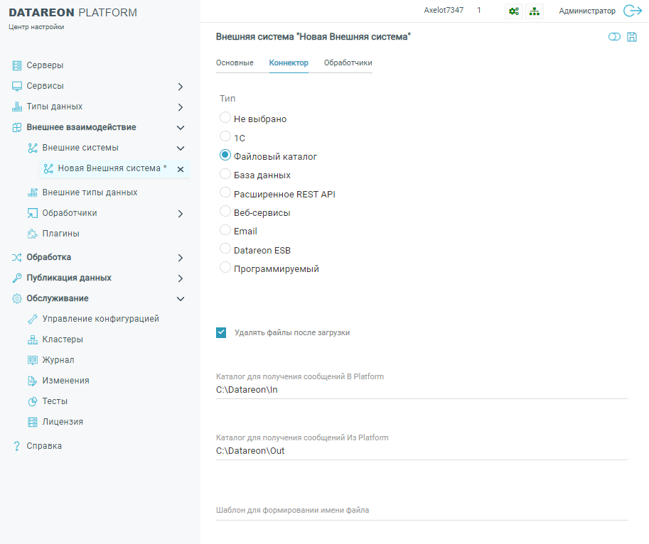Toggle the switch next to save icon
The width and height of the screenshot is (649, 544).
click(614, 37)
